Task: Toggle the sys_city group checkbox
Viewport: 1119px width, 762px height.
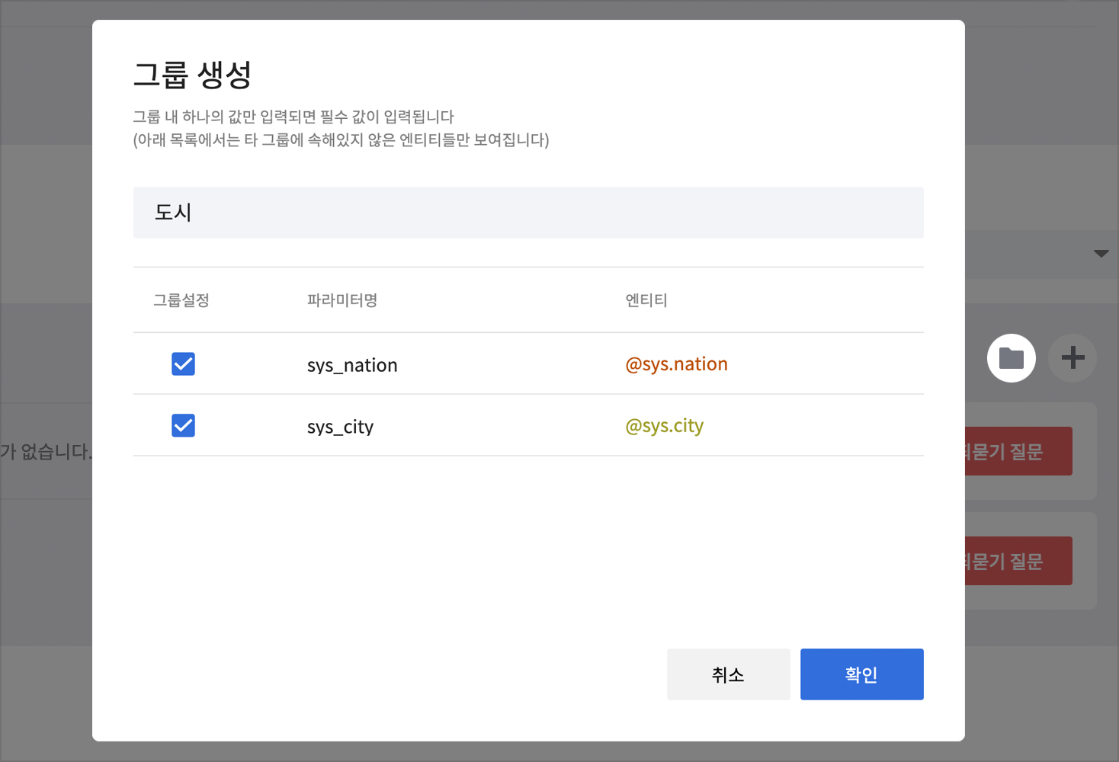Action: (183, 426)
